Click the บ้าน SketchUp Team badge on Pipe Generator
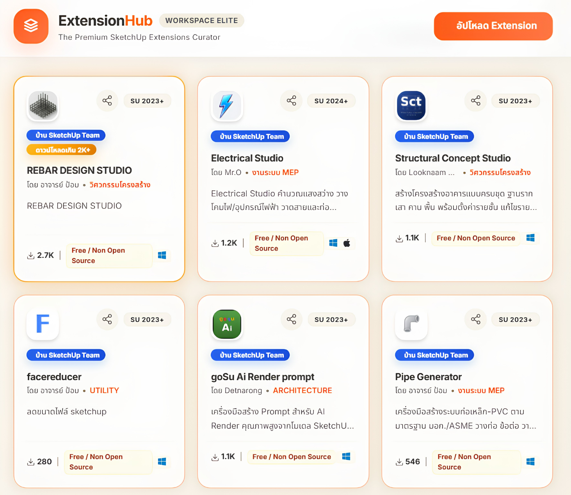Image resolution: width=571 pixels, height=495 pixels. pos(434,355)
